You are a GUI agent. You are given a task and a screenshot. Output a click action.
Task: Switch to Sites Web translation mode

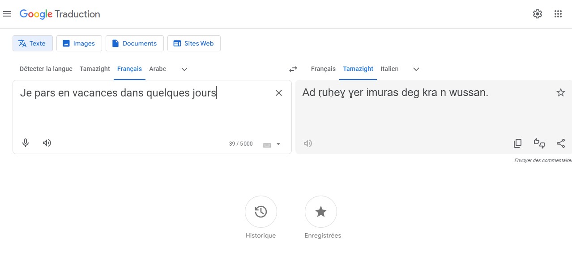194,43
